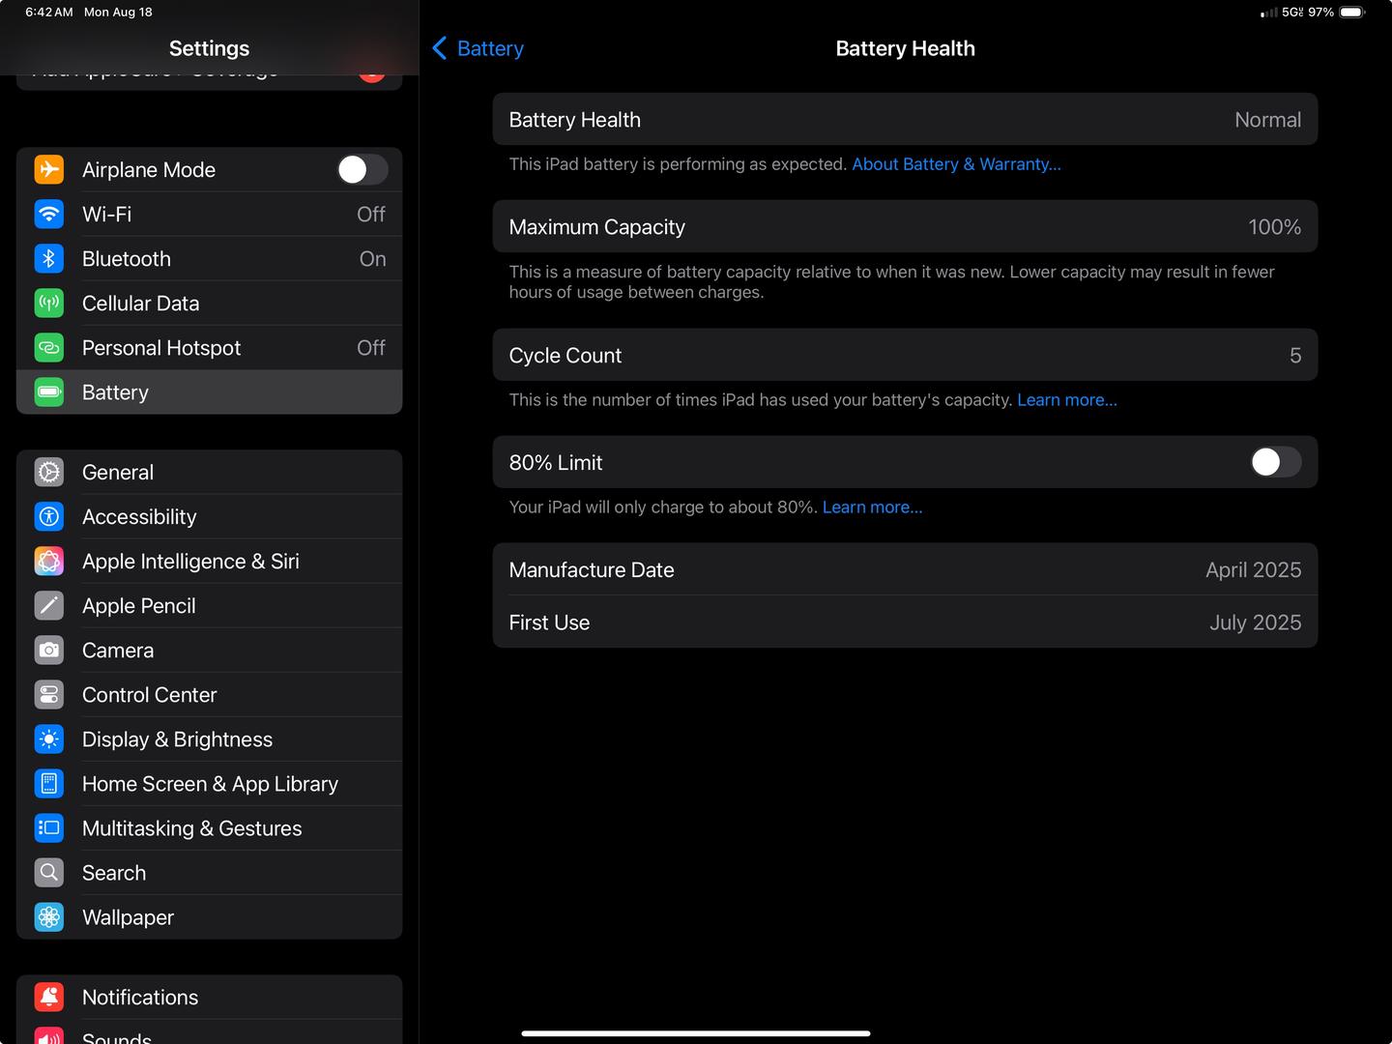Tap the Maximum Capacity 100% row
Viewport: 1392px width, 1044px height.
coord(905,226)
